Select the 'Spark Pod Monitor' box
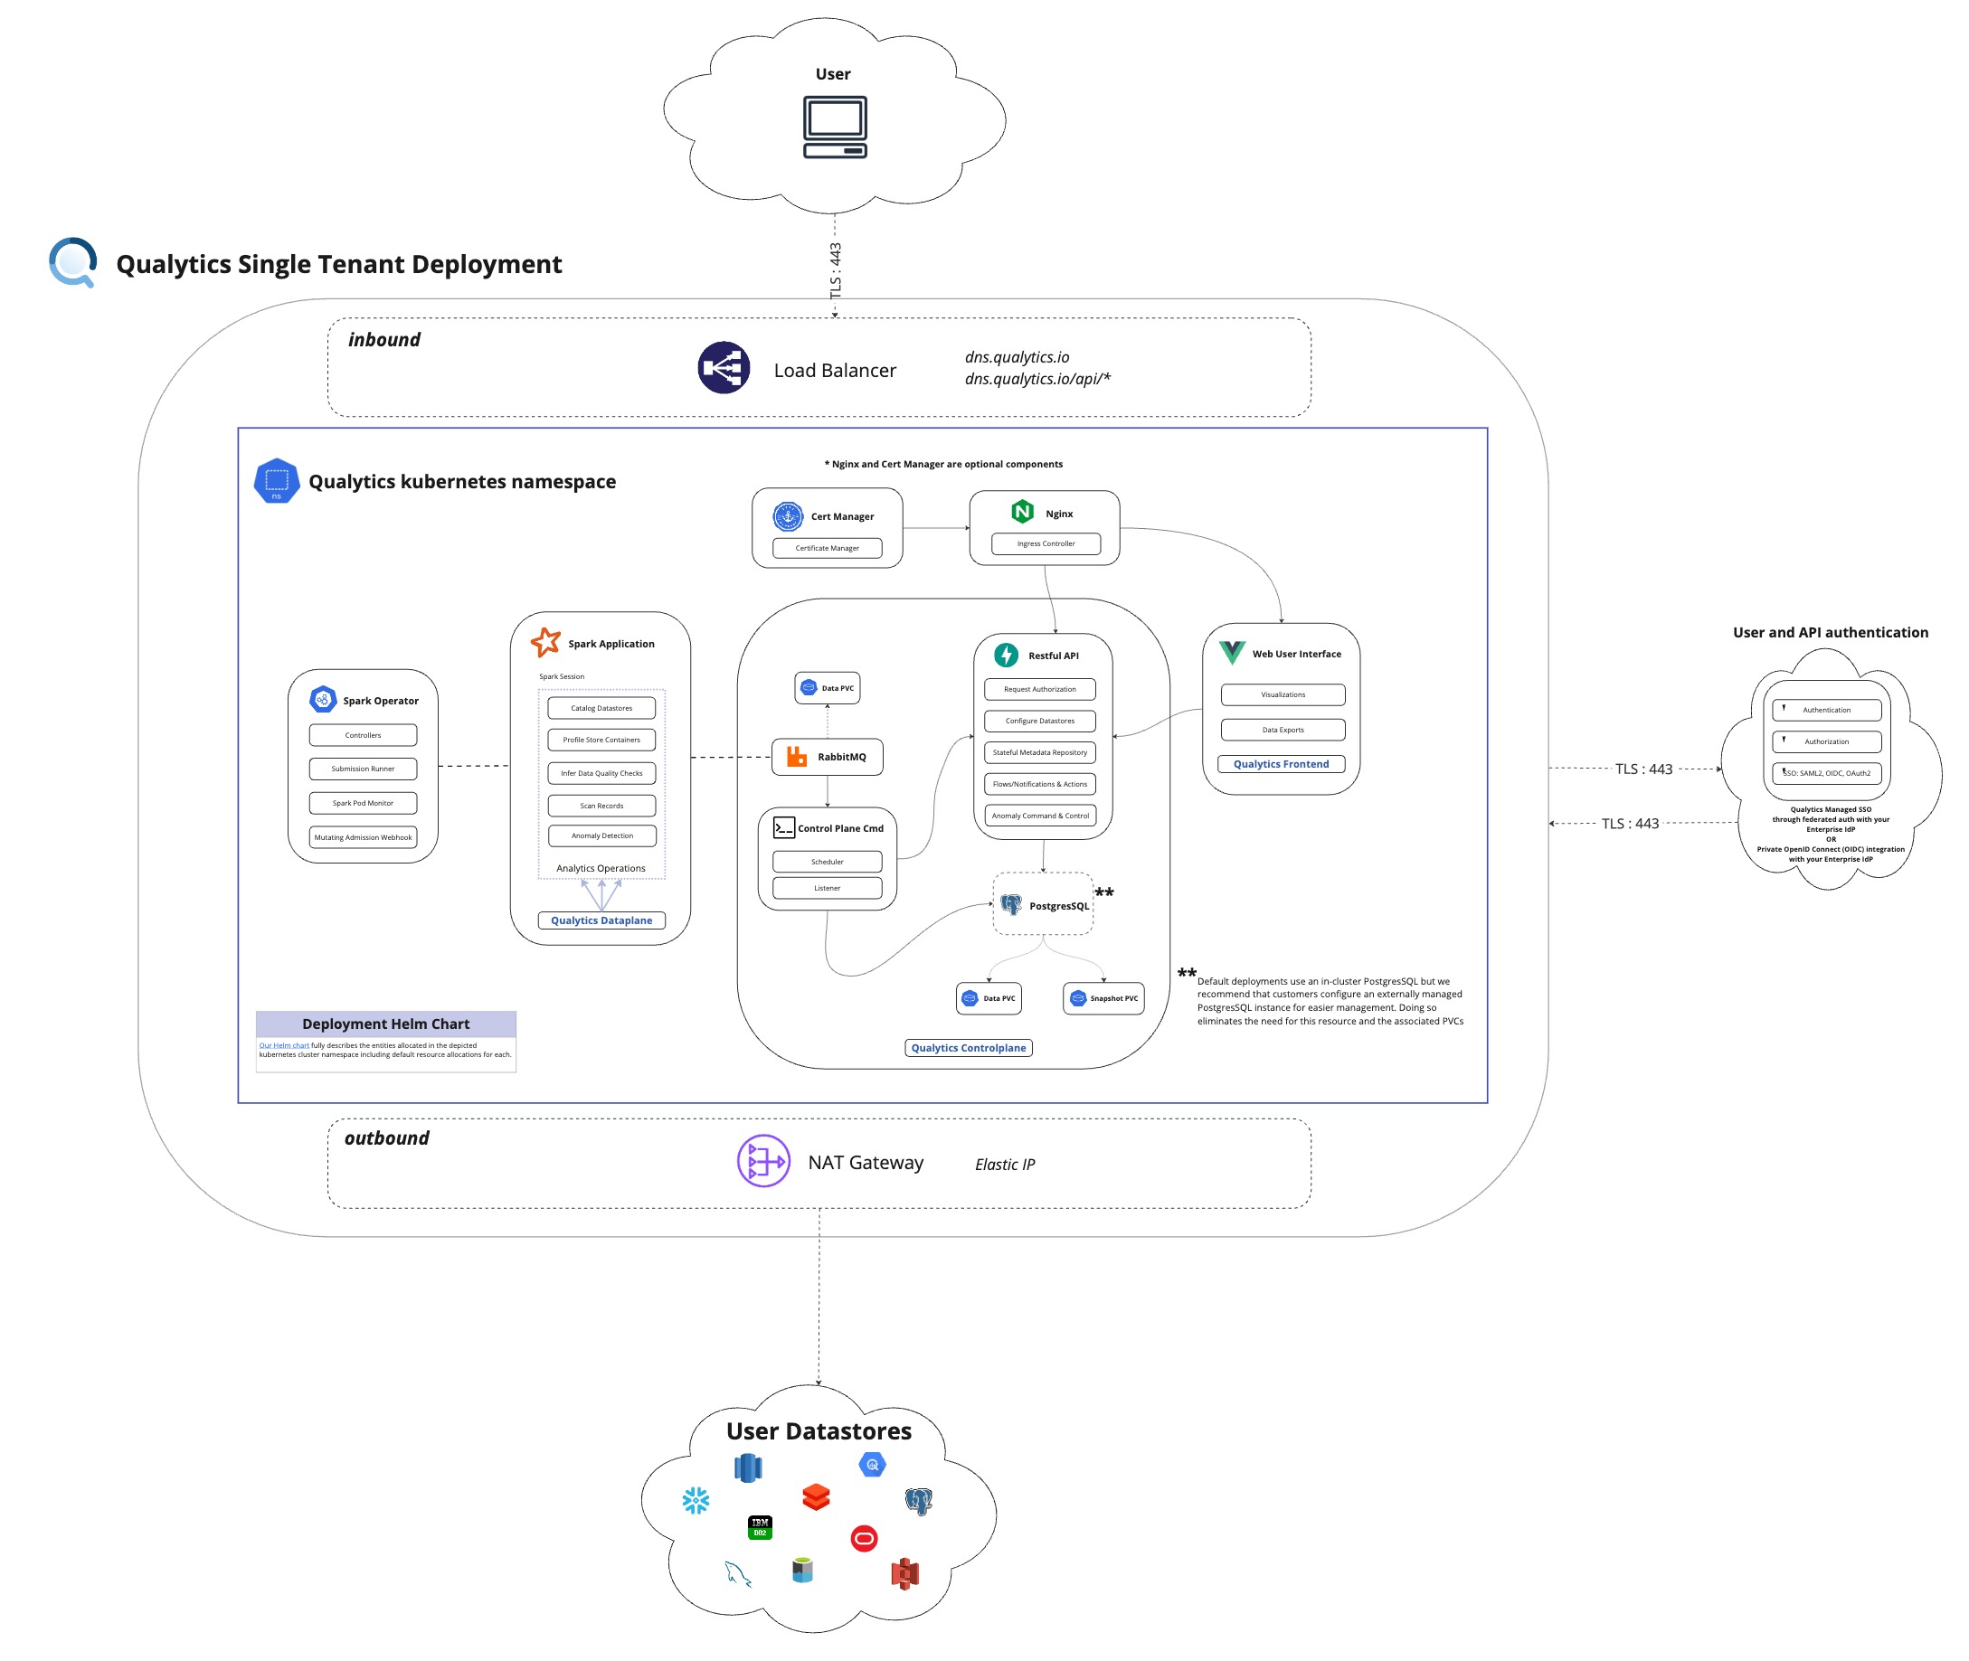 point(363,802)
